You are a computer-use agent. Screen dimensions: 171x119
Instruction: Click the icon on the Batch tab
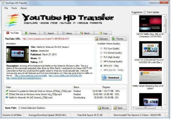click(x=82, y=33)
